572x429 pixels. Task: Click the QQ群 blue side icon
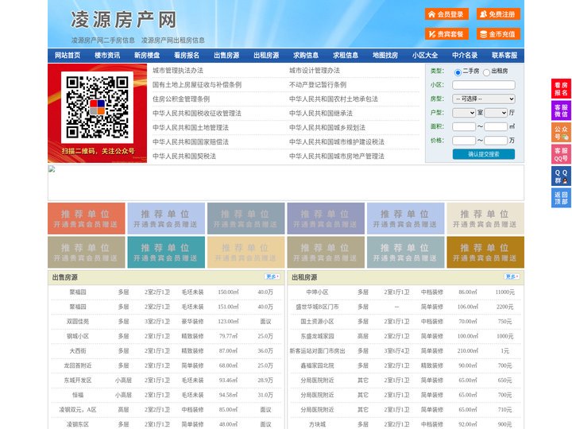pyautogui.click(x=561, y=176)
